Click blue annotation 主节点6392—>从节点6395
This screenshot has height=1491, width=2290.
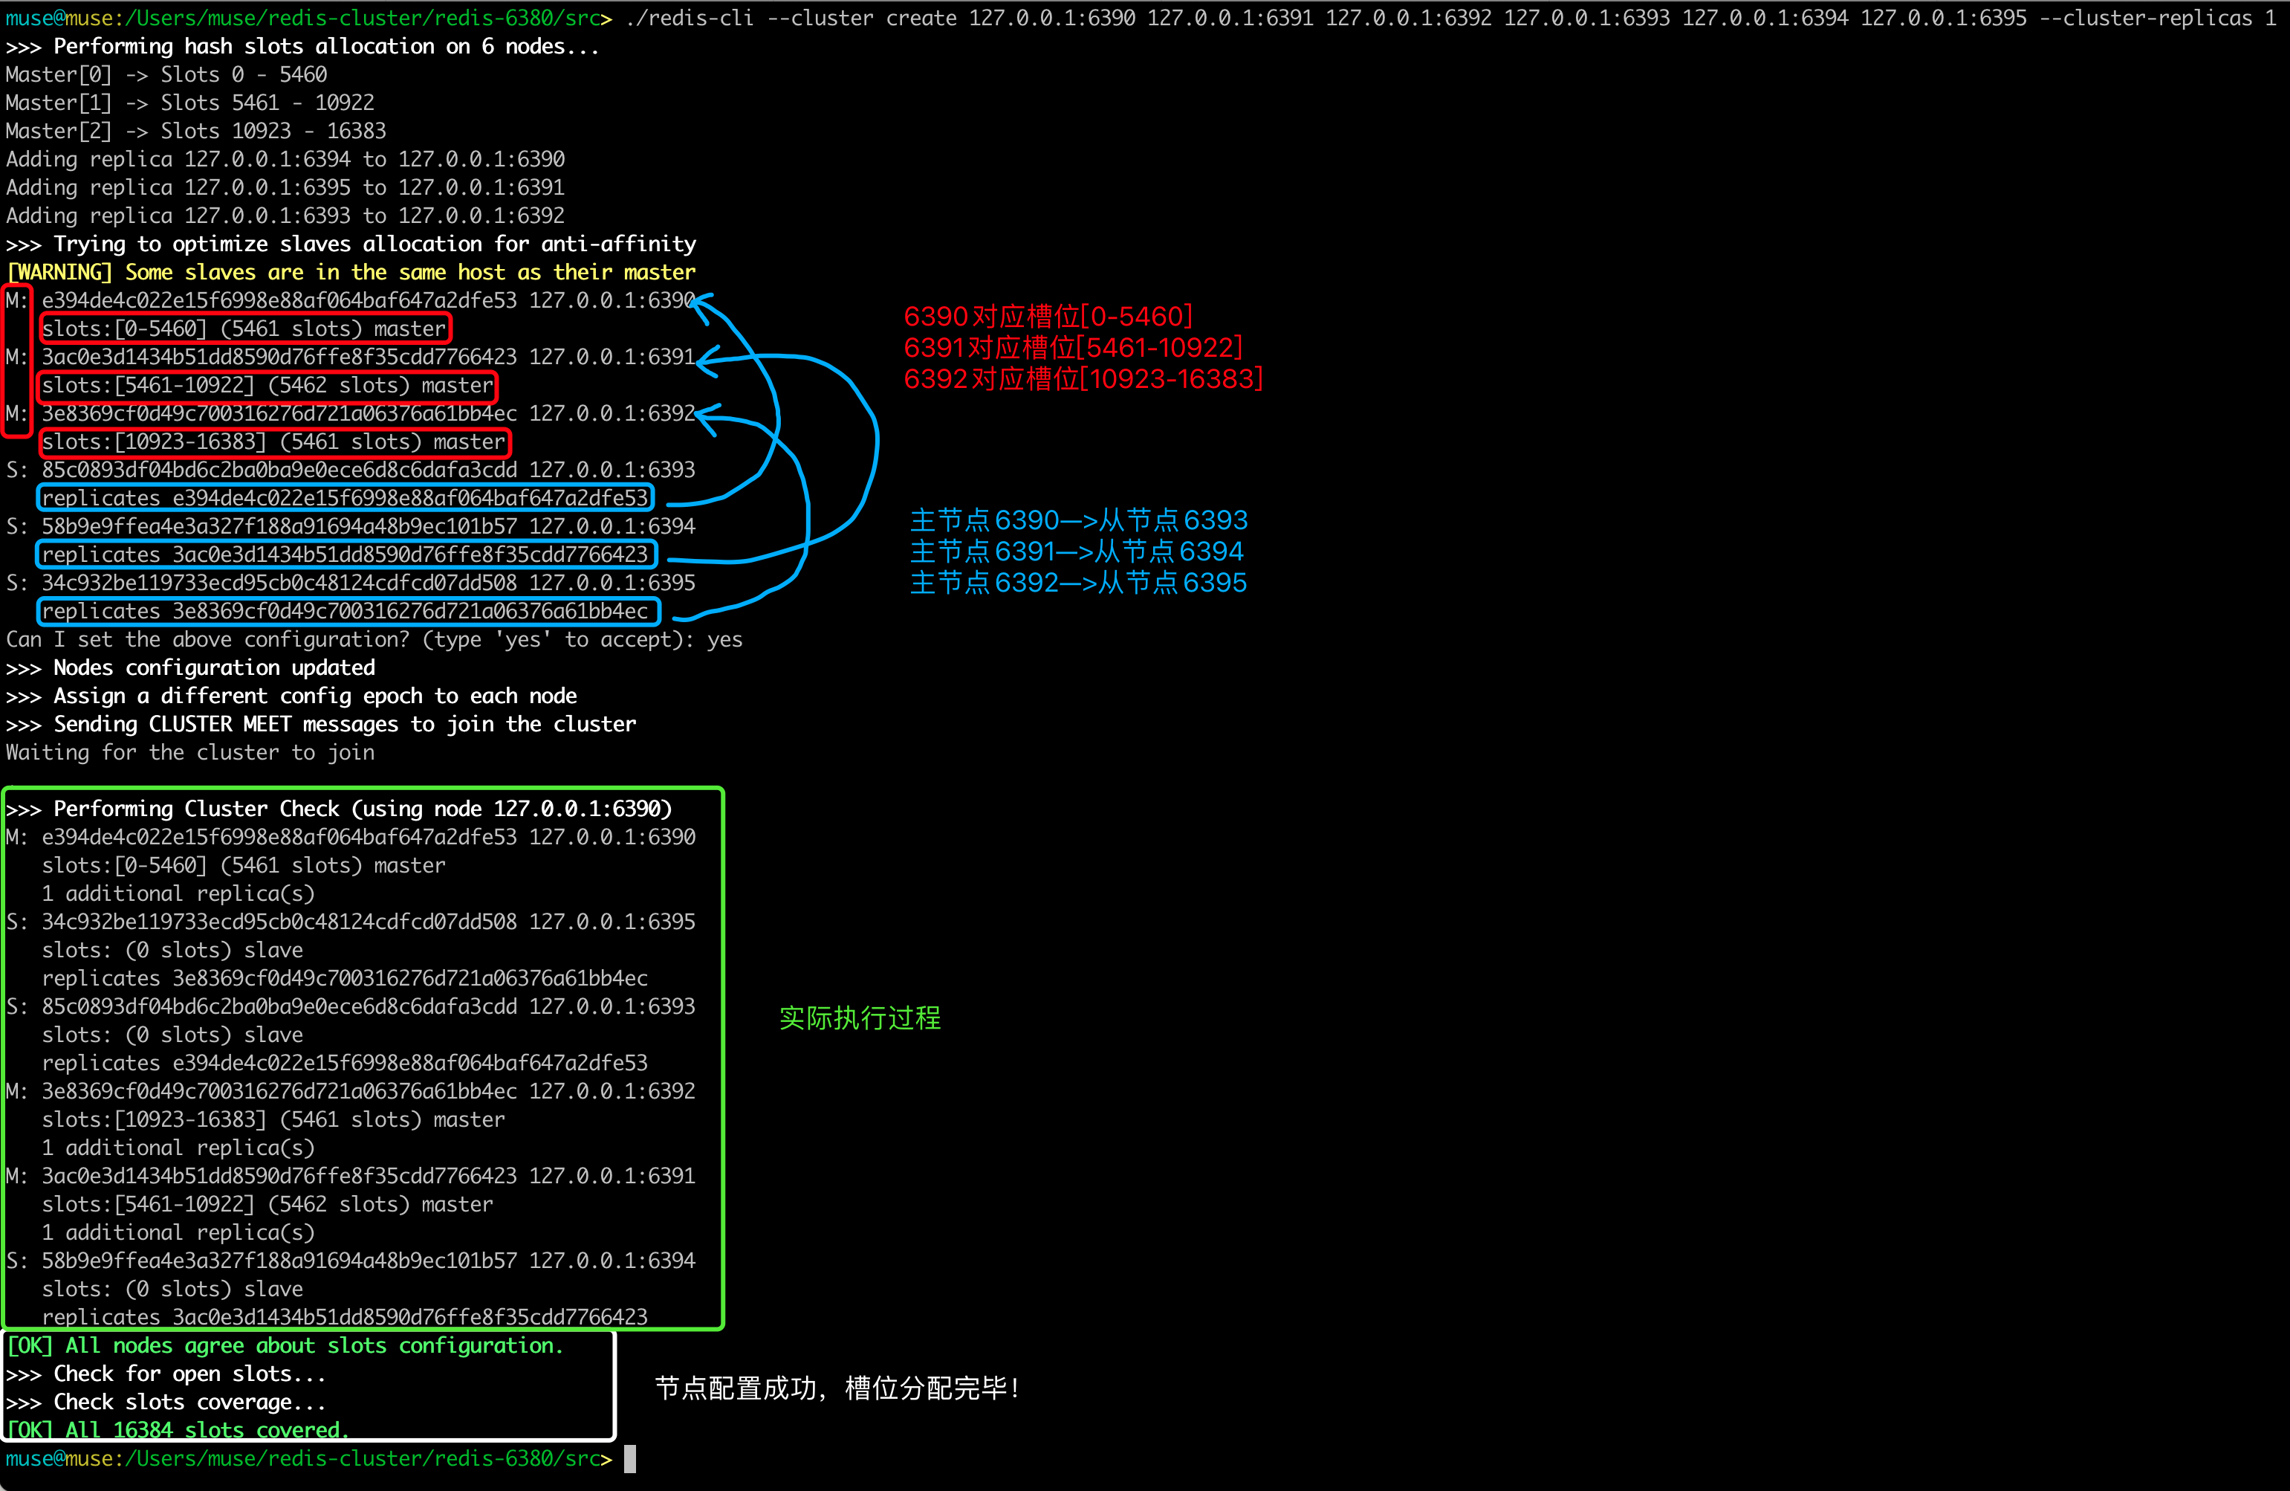1077,583
